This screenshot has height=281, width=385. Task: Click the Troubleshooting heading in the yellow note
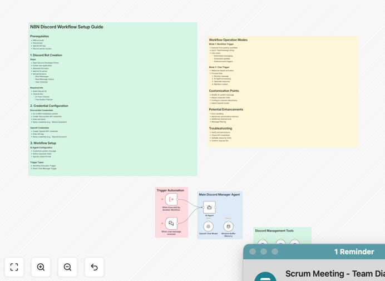coord(220,128)
